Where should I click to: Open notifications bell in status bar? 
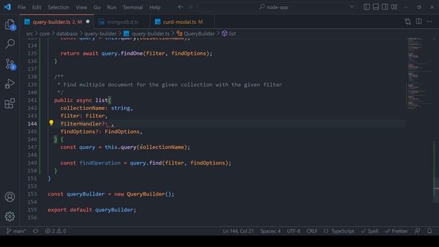tap(429, 231)
